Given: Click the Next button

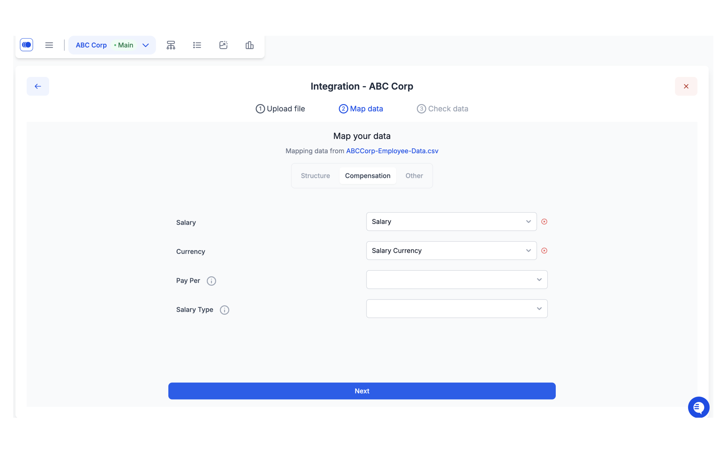Looking at the screenshot, I should click(362, 391).
